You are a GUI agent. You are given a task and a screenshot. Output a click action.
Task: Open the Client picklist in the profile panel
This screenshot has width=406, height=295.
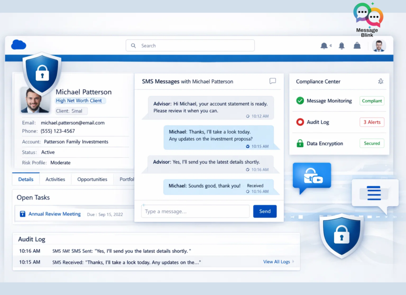coord(71,111)
